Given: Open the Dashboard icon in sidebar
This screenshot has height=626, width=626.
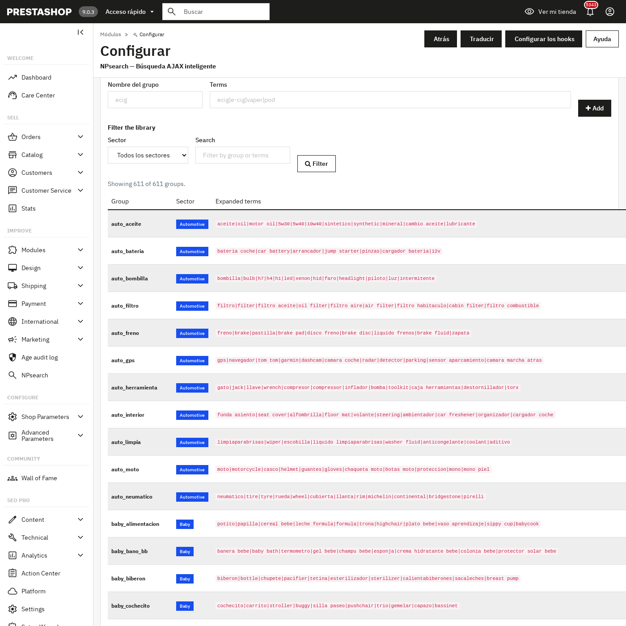Looking at the screenshot, I should (x=13, y=77).
